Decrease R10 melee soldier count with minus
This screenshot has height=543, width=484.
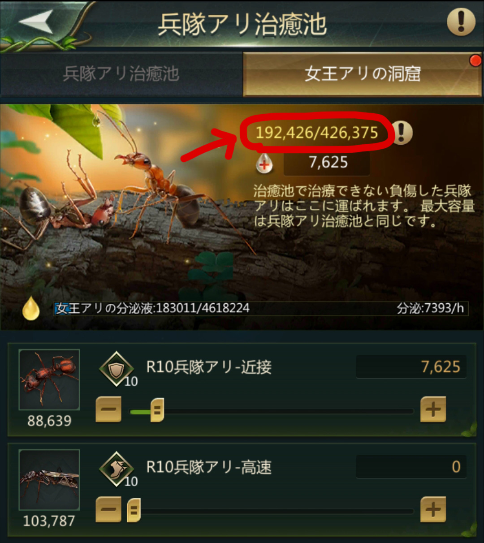pyautogui.click(x=108, y=409)
